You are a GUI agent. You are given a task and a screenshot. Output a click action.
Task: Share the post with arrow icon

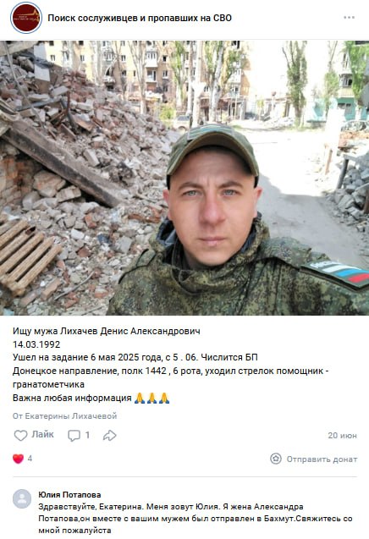click(x=110, y=435)
